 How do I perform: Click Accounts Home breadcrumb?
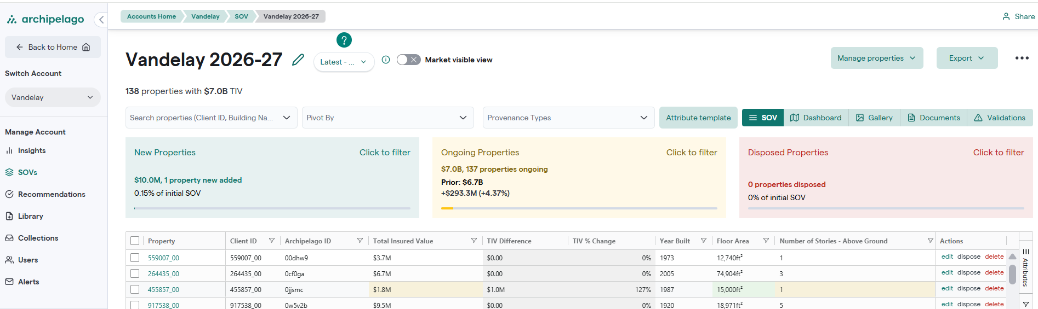(151, 16)
